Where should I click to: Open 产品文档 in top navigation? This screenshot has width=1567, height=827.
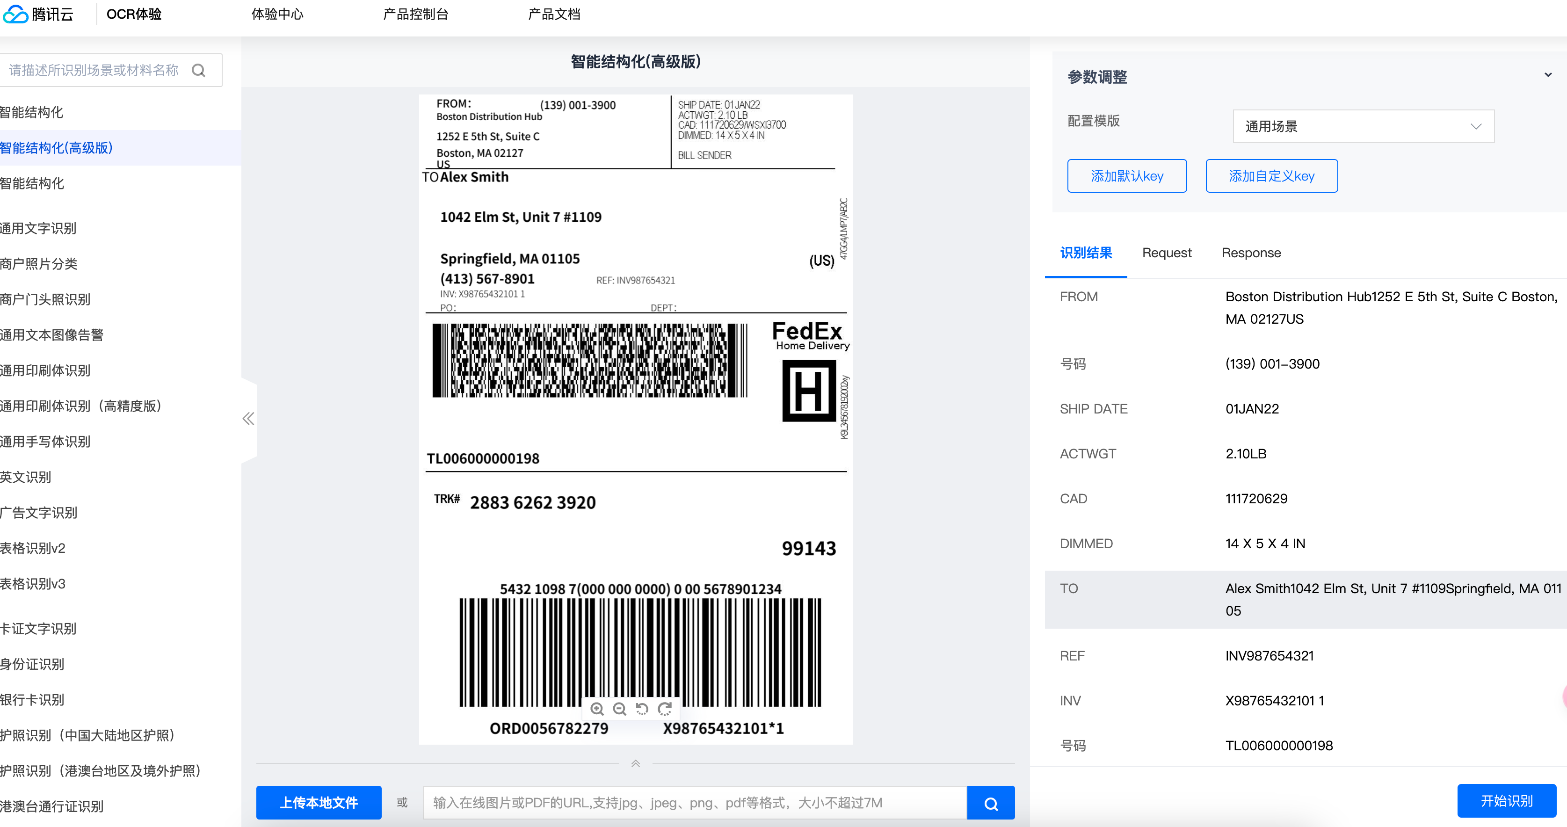[554, 14]
